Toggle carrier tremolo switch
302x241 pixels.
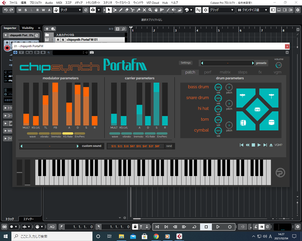point(138,134)
